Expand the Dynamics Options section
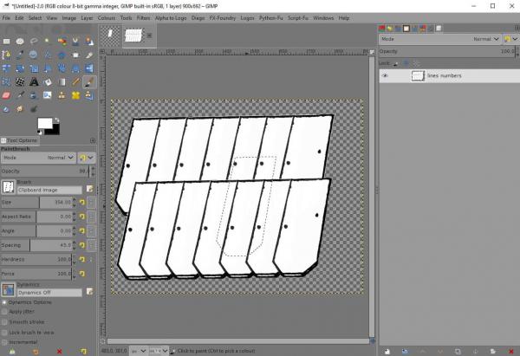Viewport: 520px width, 356px height. (x=4, y=301)
